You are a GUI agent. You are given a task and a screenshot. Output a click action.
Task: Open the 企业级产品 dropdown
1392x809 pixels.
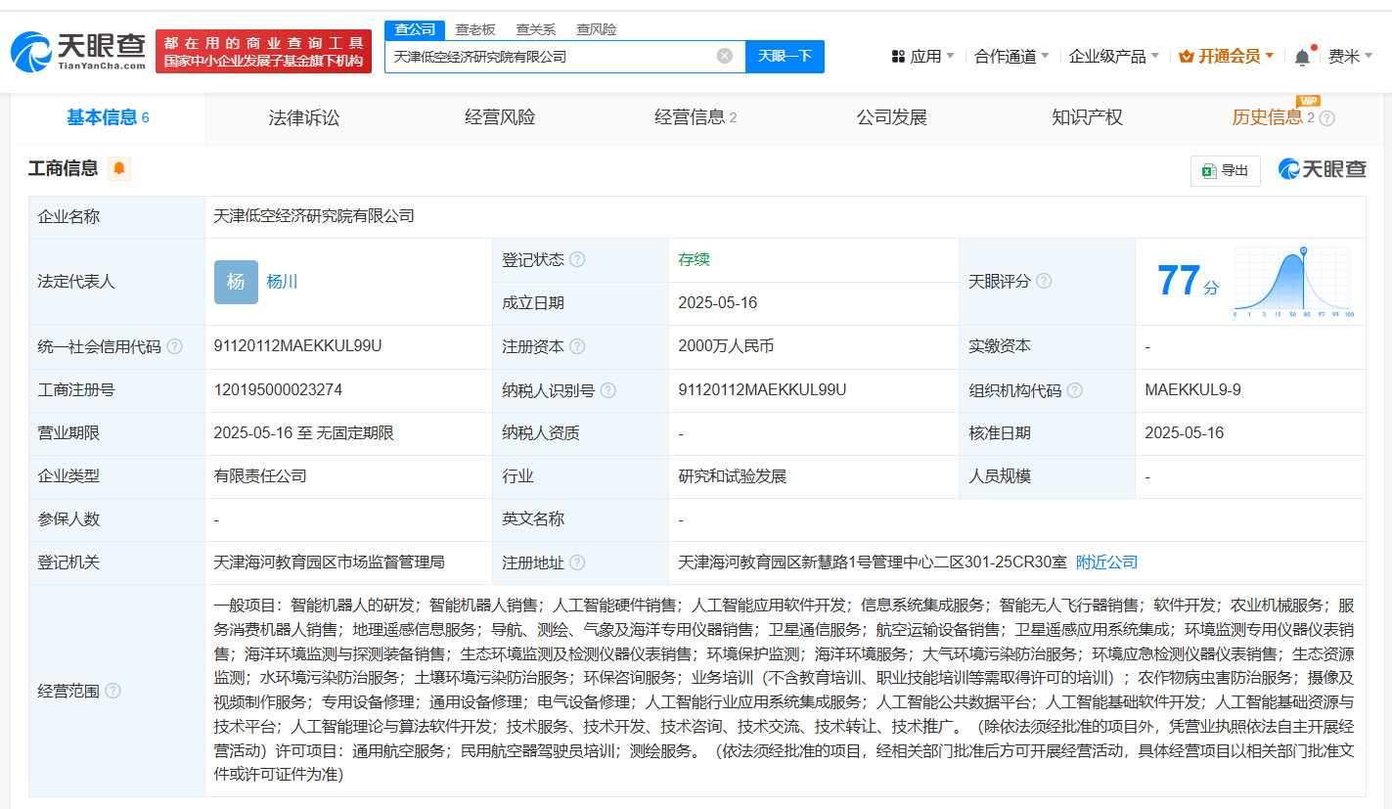pyautogui.click(x=1113, y=56)
